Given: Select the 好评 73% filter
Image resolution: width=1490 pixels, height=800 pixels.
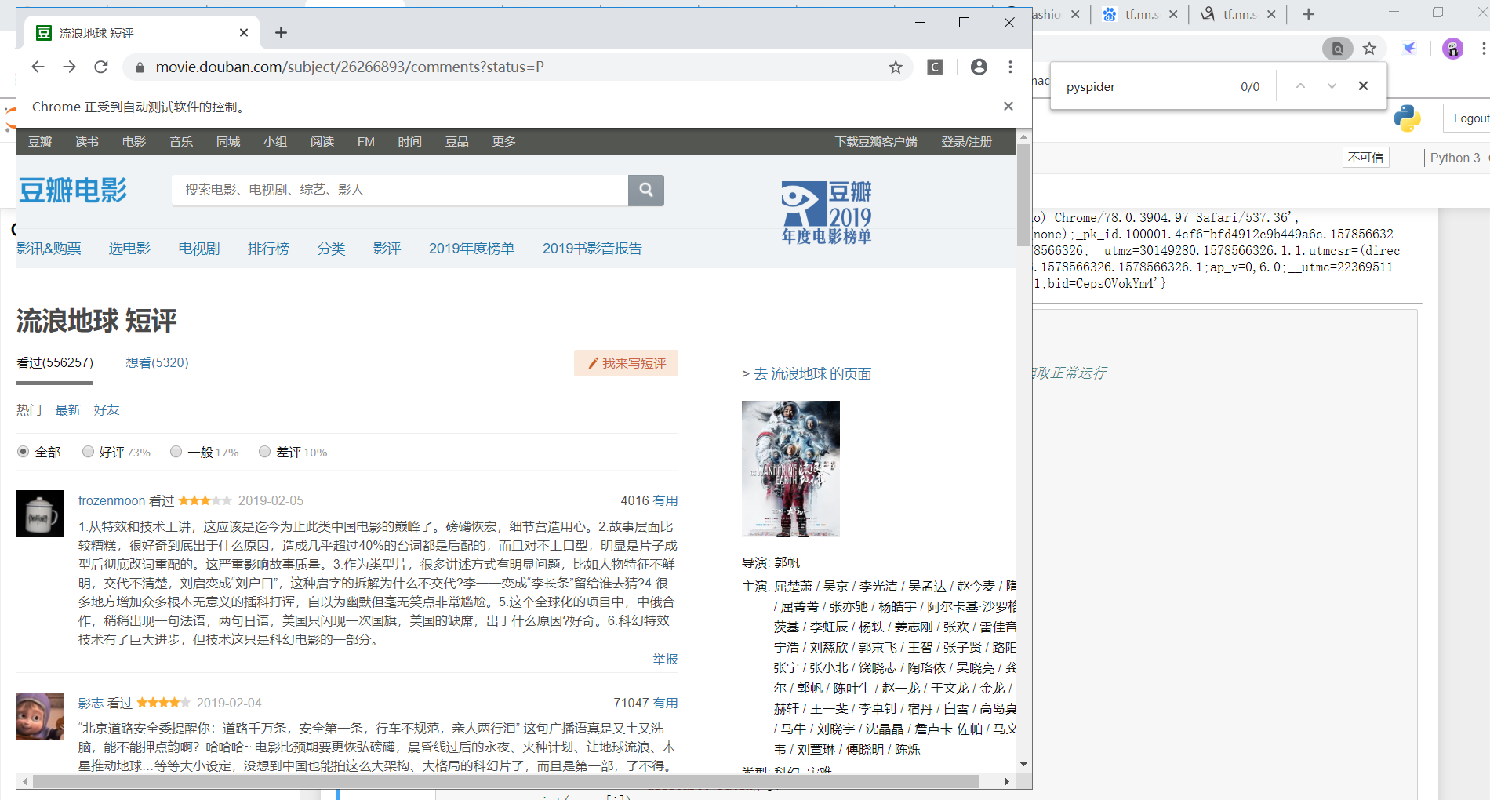Looking at the screenshot, I should pyautogui.click(x=88, y=452).
